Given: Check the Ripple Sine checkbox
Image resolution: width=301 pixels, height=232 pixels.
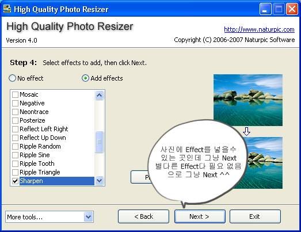Looking at the screenshot, I should (x=15, y=155).
